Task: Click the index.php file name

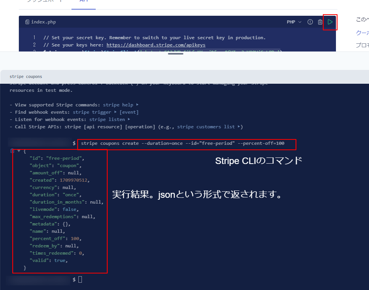Action: coord(43,22)
